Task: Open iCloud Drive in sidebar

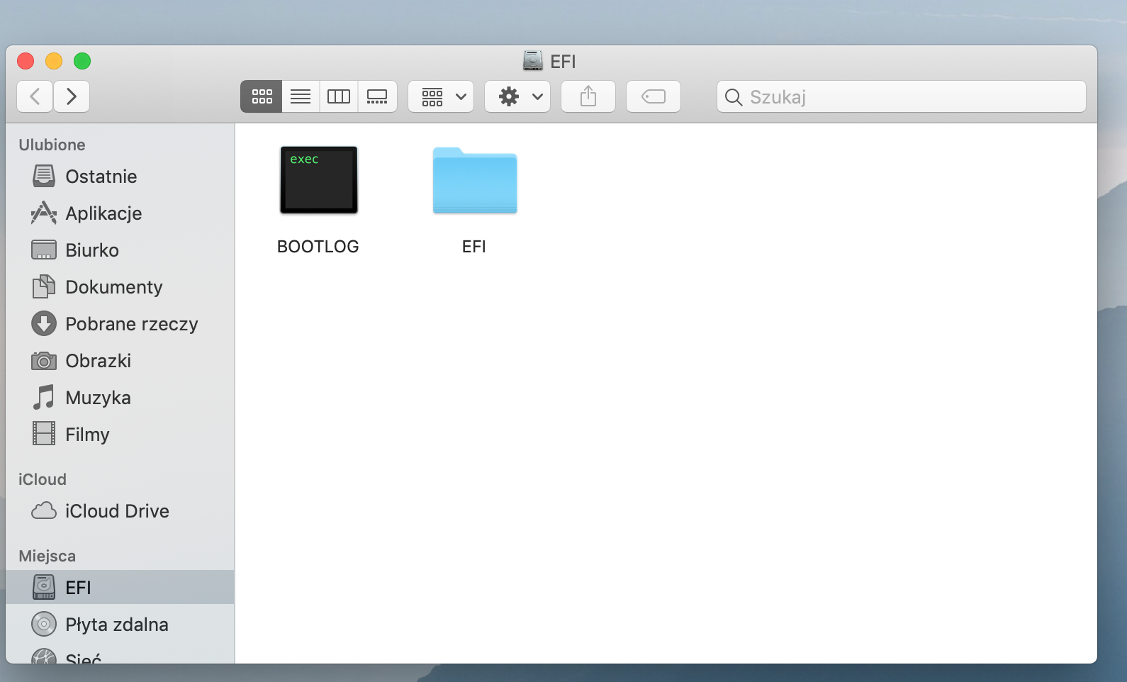Action: (x=117, y=511)
